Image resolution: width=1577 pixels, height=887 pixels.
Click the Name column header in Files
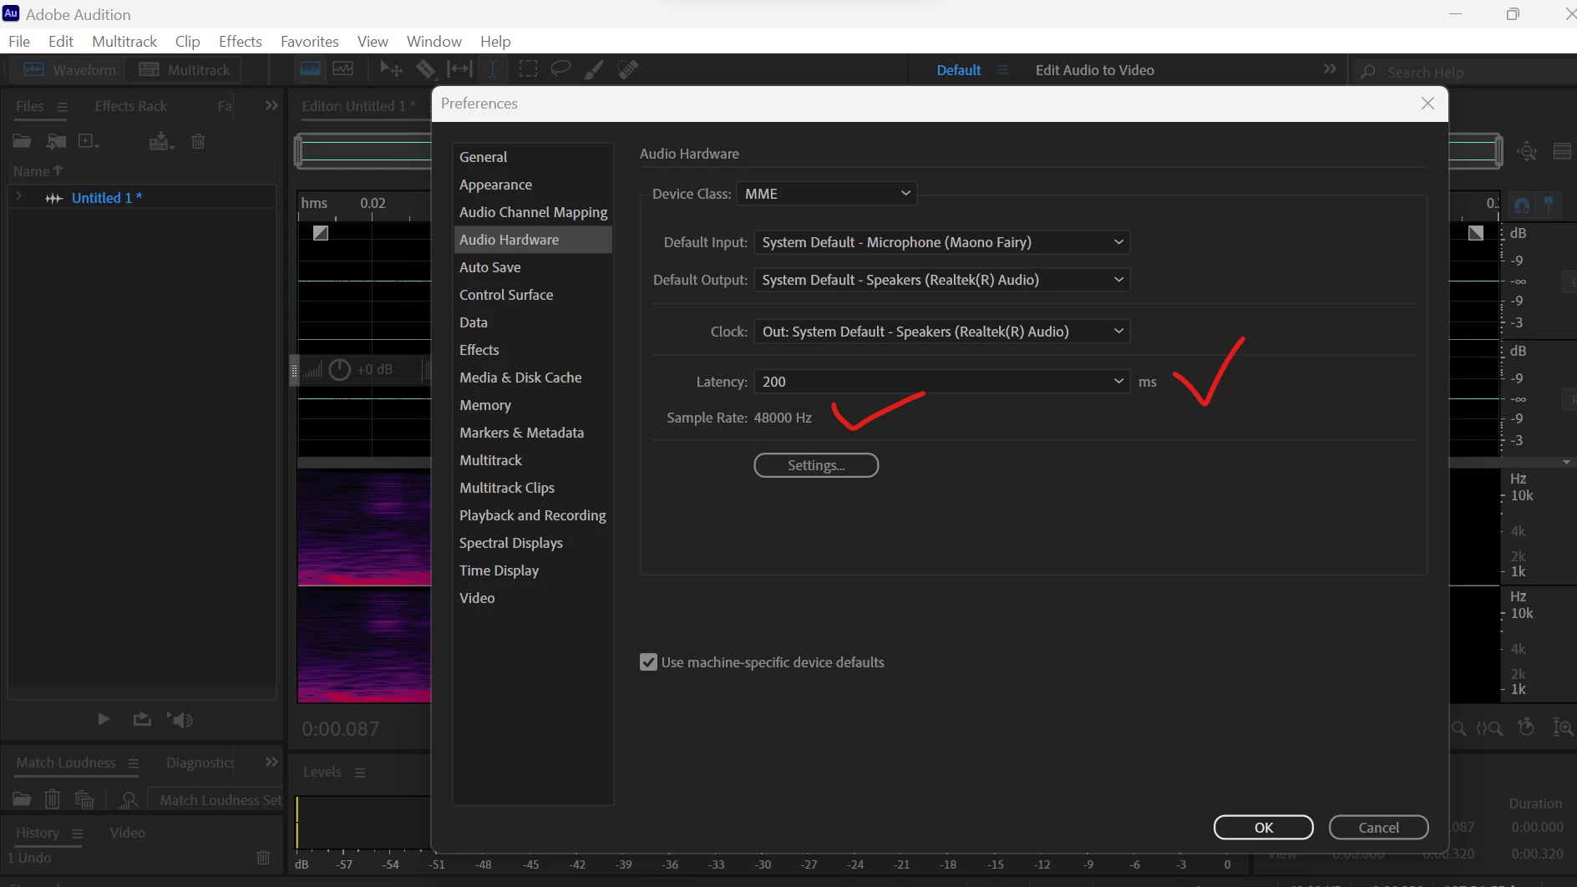coord(38,171)
